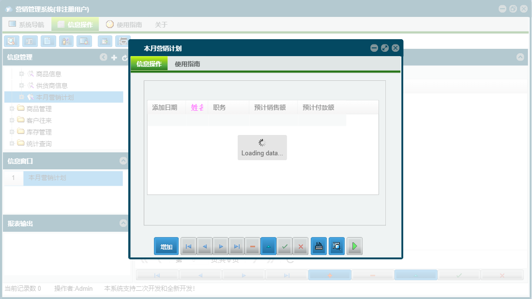Switch to 使用指南 tab in dialog
Viewport: 532px width, 299px height.
pyautogui.click(x=187, y=64)
